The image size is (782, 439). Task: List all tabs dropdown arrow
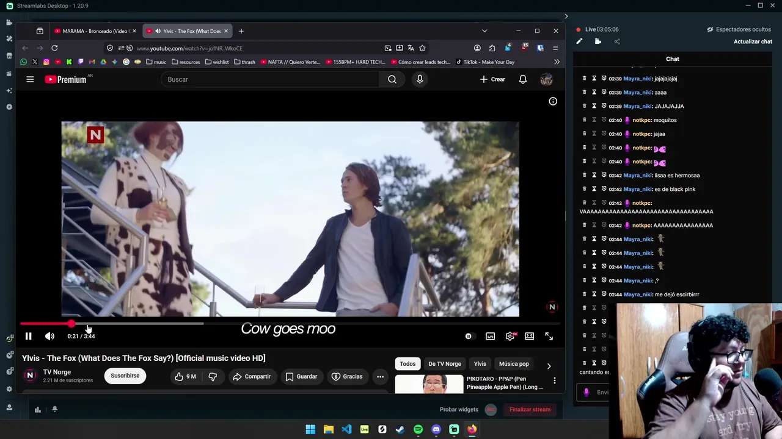click(x=484, y=31)
